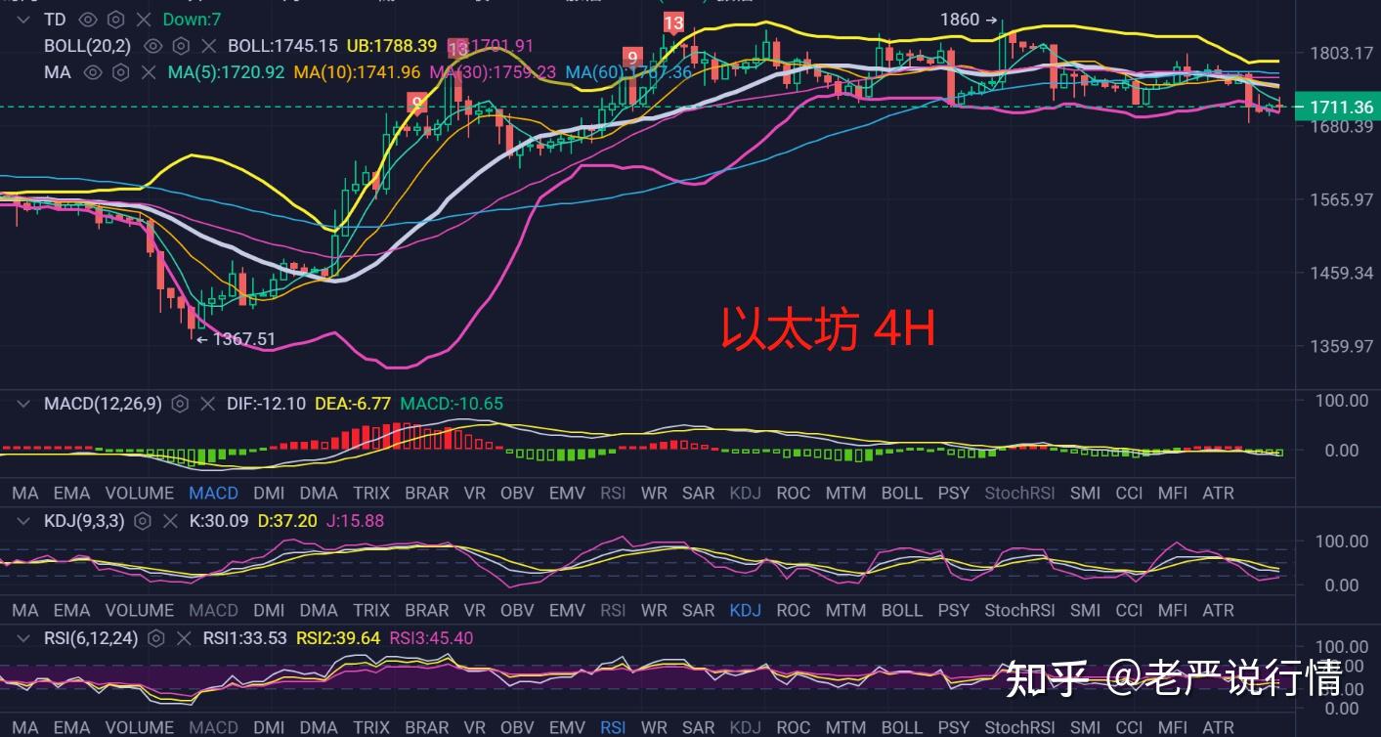Collapse the MACD(12,26,9) pane chevron
The height and width of the screenshot is (737, 1381).
pyautogui.click(x=24, y=404)
